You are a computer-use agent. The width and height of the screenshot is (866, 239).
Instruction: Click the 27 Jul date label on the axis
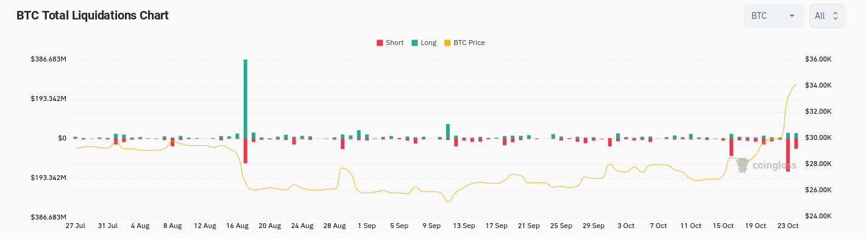tap(76, 226)
